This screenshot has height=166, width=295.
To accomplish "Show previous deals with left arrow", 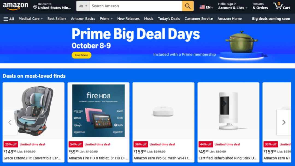I will (x=10, y=123).
